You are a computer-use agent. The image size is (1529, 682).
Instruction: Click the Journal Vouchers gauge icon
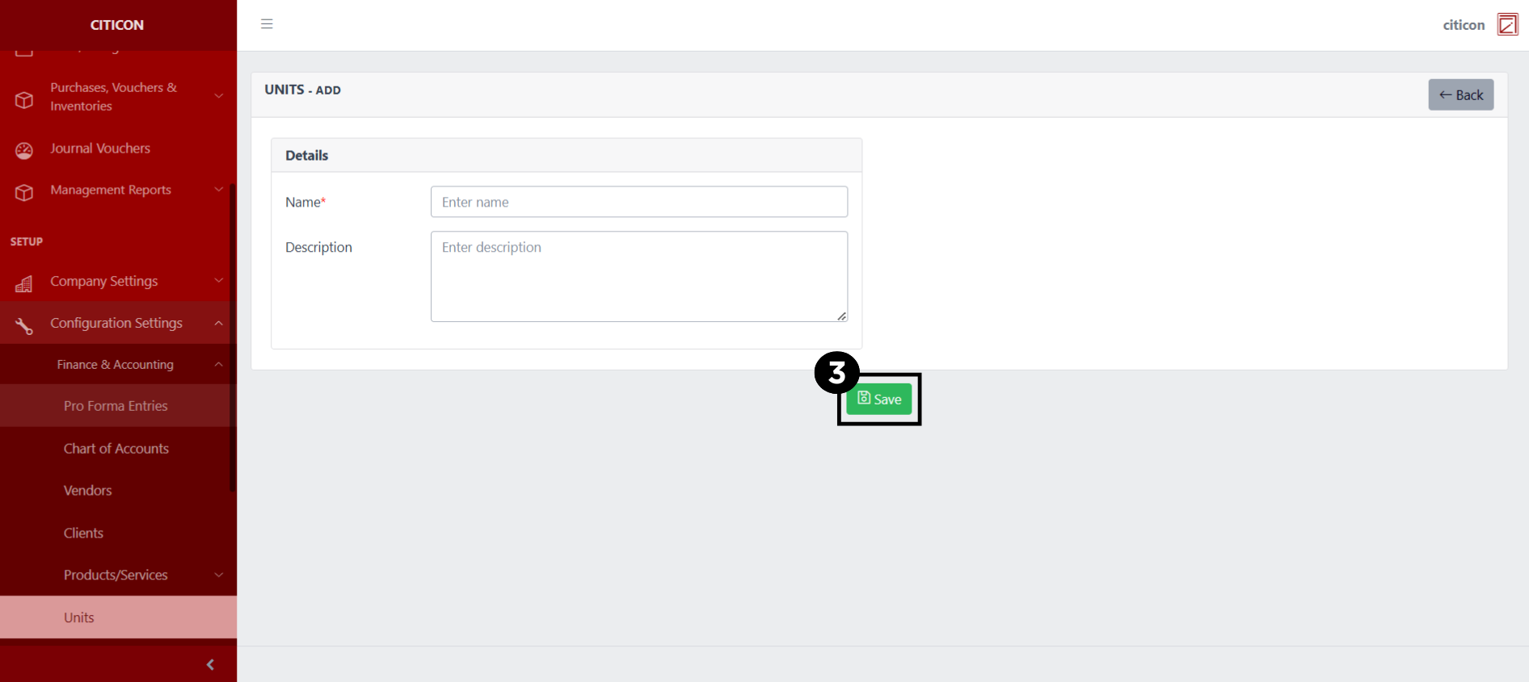click(24, 150)
